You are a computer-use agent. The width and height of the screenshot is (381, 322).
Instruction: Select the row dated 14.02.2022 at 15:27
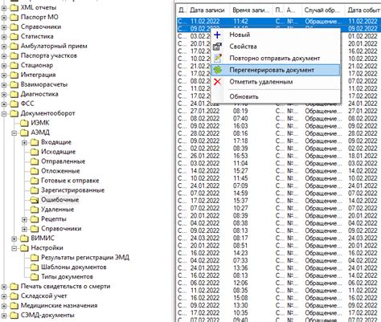279,171
